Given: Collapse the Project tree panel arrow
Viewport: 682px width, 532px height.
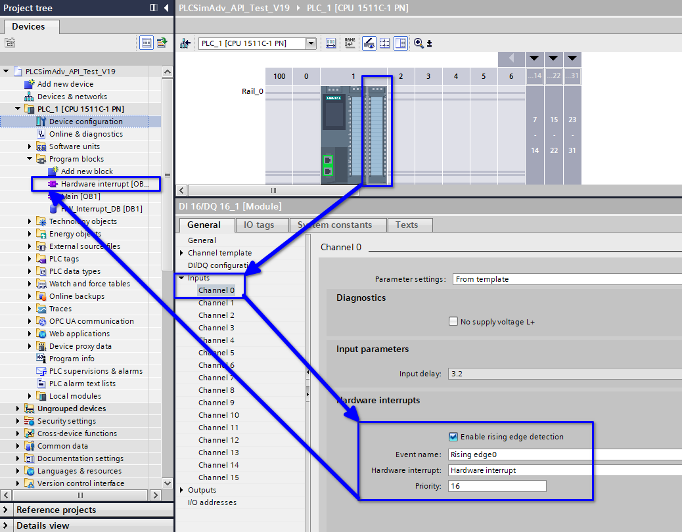Looking at the screenshot, I should click(x=166, y=8).
